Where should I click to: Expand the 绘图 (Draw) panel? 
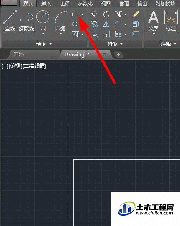[x=44, y=44]
